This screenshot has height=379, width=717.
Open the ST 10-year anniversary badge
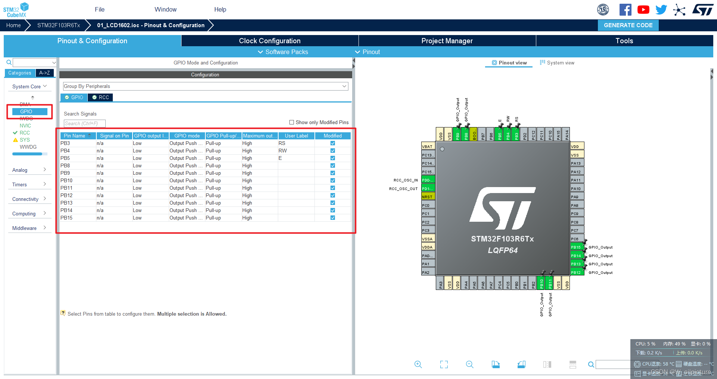tap(603, 10)
